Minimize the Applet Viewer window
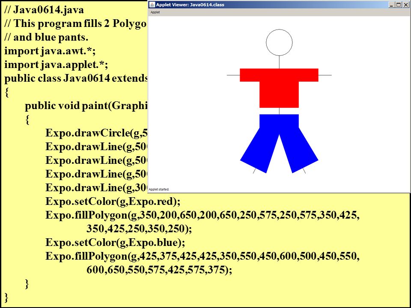This screenshot has width=411, height=308. pyautogui.click(x=392, y=5)
